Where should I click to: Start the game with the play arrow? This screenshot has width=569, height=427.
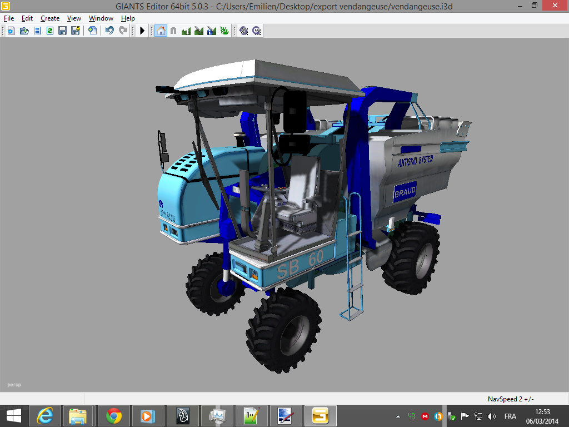pos(142,31)
